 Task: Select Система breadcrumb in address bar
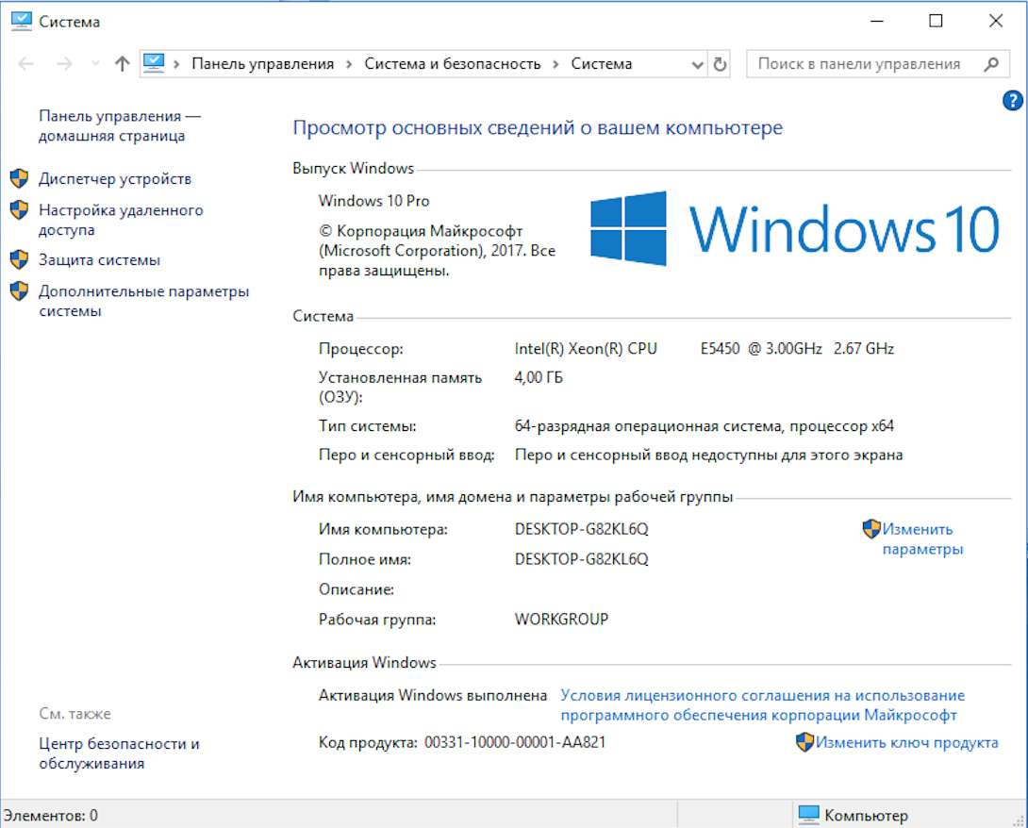click(601, 63)
